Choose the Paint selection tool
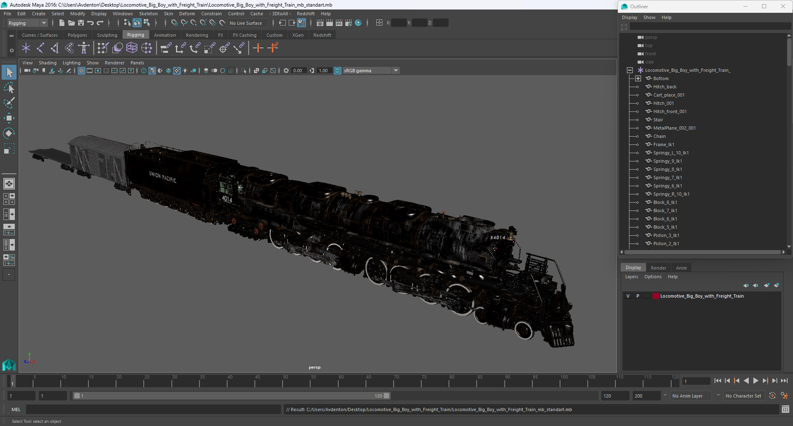This screenshot has height=426, width=793. (x=9, y=103)
